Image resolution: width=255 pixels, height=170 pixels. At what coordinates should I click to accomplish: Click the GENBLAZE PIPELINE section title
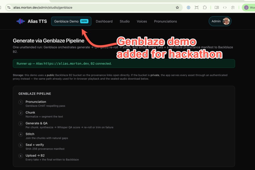[34, 94]
